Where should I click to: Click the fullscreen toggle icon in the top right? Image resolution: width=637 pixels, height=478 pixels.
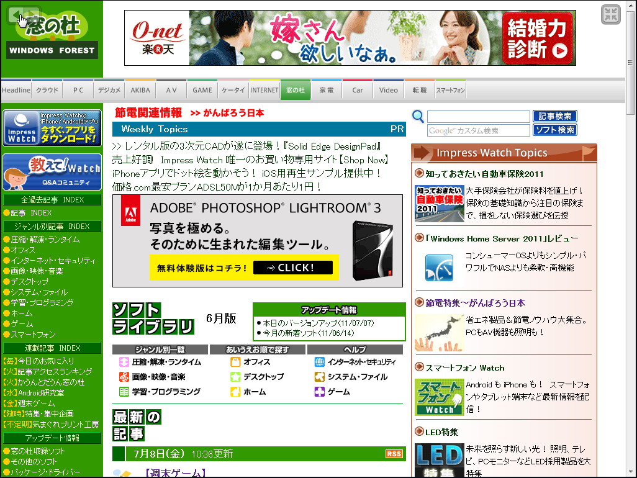pyautogui.click(x=610, y=15)
